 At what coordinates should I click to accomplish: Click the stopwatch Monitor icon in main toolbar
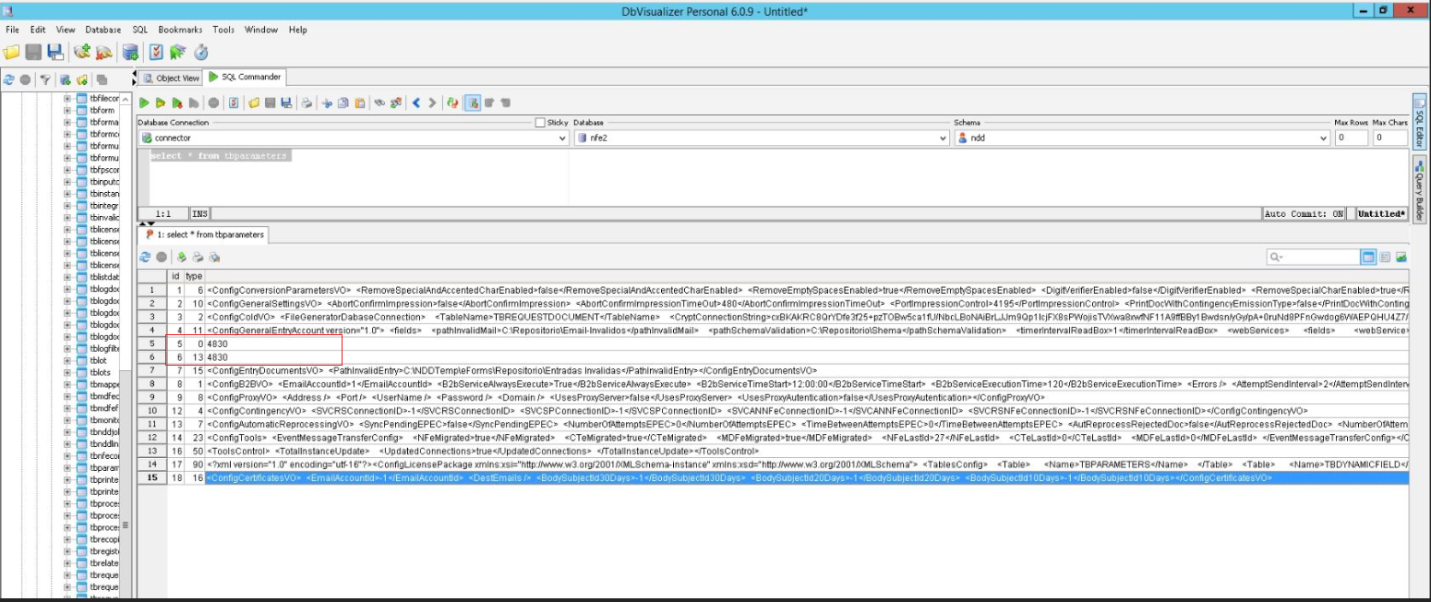(x=200, y=52)
